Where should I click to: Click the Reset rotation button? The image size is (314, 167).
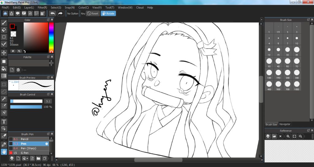(x=93, y=13)
